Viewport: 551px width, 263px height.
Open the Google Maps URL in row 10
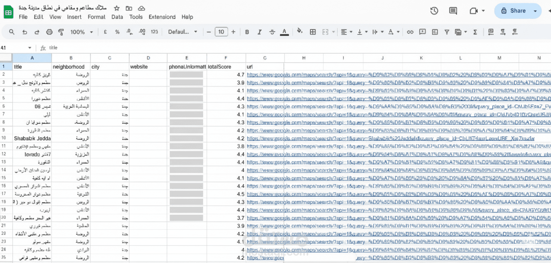point(390,139)
